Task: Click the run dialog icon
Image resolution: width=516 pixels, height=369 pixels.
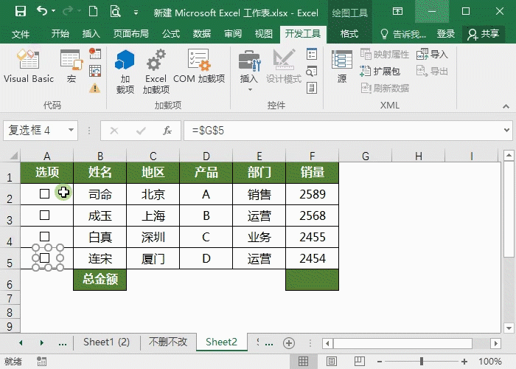Action: 311,88
